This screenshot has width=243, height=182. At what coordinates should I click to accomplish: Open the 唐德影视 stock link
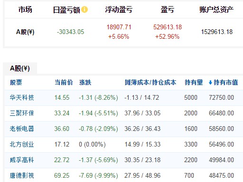(22, 175)
